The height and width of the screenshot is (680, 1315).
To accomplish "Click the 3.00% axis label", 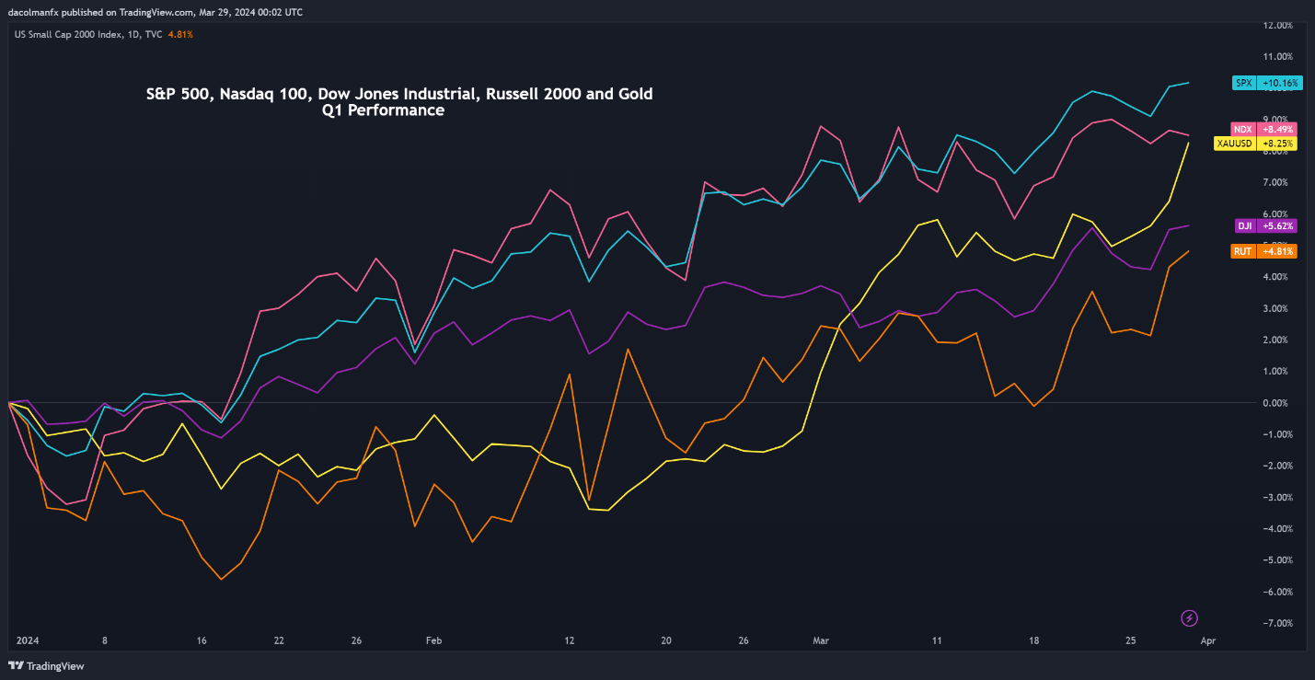I will (x=1280, y=308).
